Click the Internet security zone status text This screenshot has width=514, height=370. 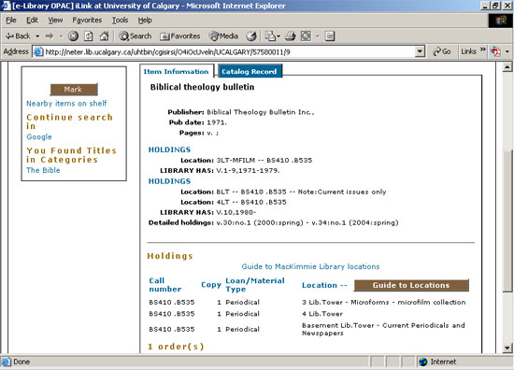443,362
